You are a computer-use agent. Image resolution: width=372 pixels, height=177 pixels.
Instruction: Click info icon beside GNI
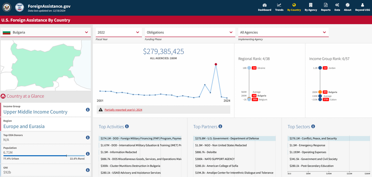point(87,170)
